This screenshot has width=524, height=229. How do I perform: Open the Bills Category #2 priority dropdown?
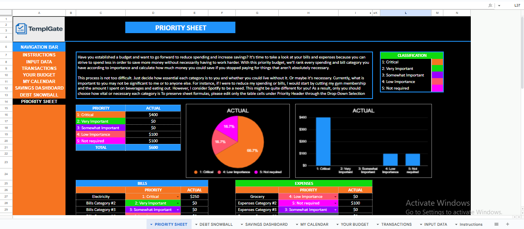click(178, 203)
